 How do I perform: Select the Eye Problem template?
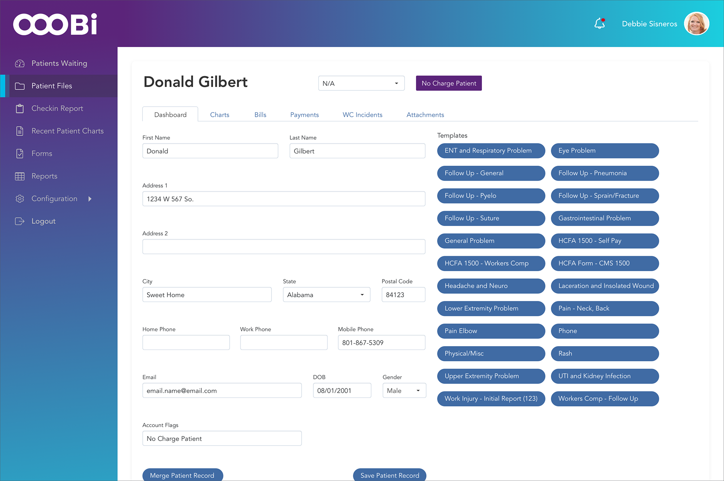click(605, 151)
